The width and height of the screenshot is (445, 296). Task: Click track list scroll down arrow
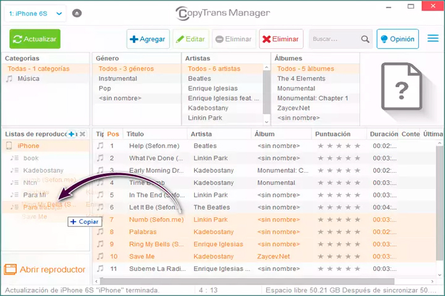[439, 275]
